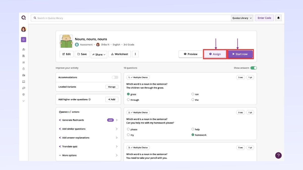Click question 2 Multiple Choice type tag
This screenshot has height=170, width=303.
click(x=138, y=113)
